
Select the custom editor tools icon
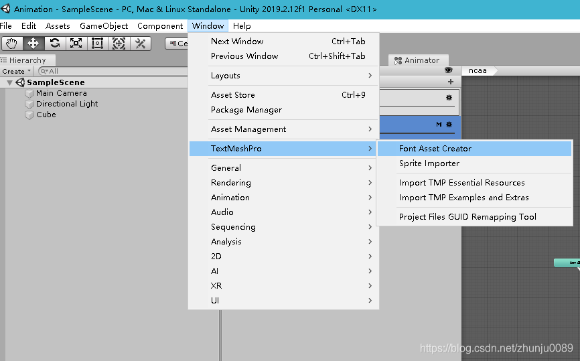(x=140, y=44)
